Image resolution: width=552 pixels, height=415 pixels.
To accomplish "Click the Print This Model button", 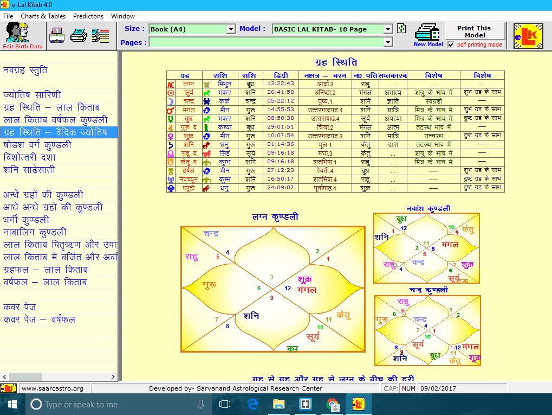I will (475, 31).
